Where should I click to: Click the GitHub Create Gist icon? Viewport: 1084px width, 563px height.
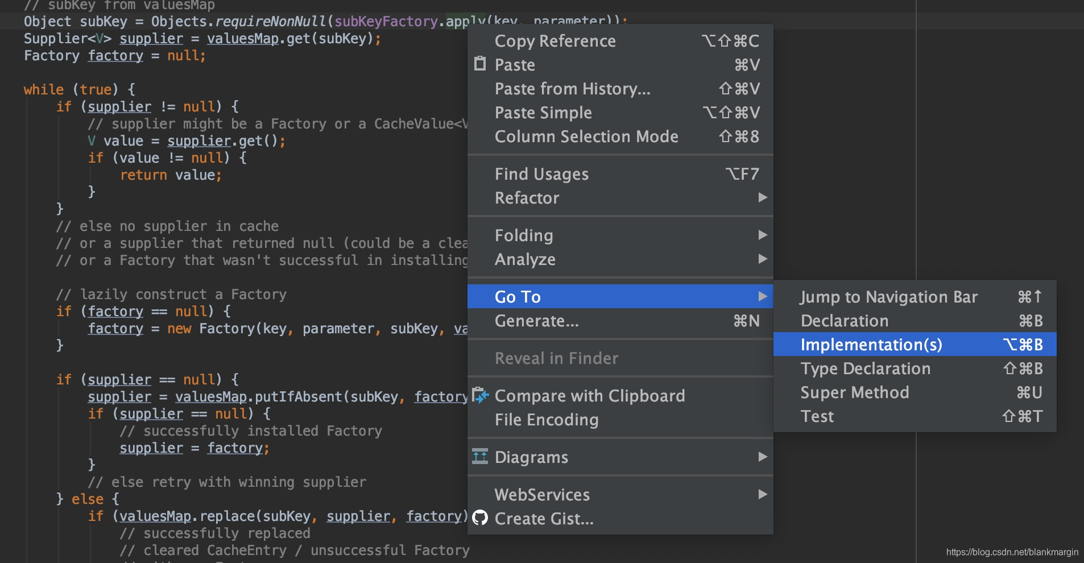pyautogui.click(x=480, y=518)
